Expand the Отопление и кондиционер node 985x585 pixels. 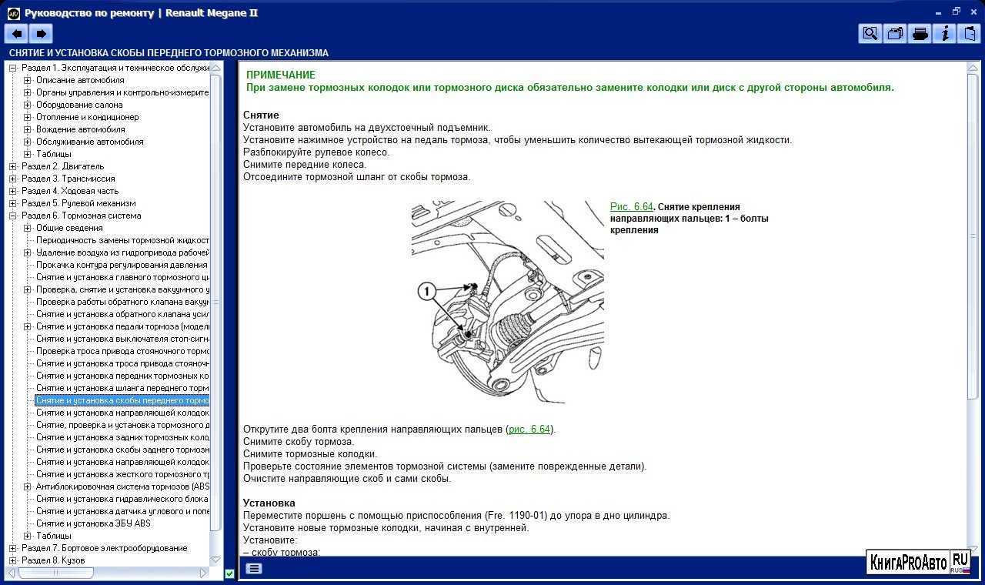(x=28, y=117)
